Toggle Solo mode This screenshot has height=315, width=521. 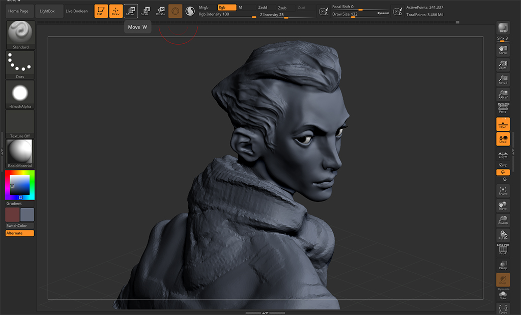pos(503,295)
